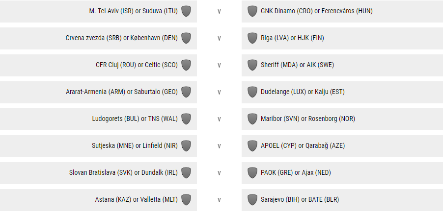This screenshot has width=443, height=214.
Task: Click the shield icon before Riga or HJK
Action: pos(252,38)
